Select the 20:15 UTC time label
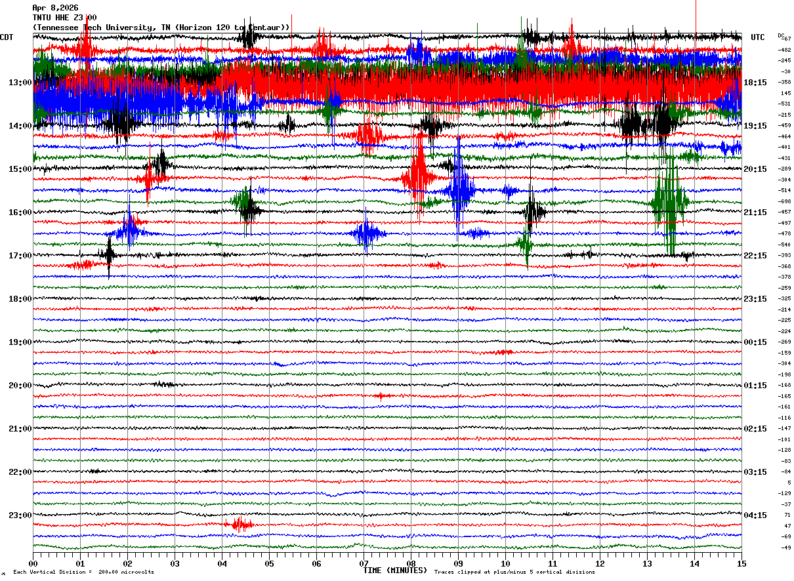This screenshot has height=581, width=794. [755, 169]
